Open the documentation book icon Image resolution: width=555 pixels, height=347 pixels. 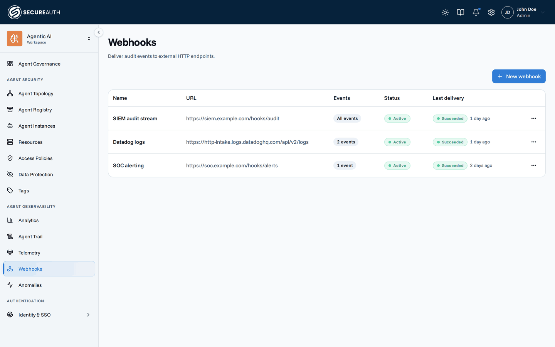point(461,12)
